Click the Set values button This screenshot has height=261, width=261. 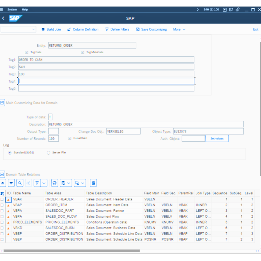click(x=217, y=139)
